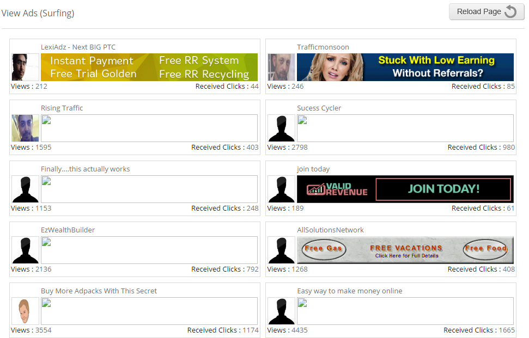
Task: Click Trafficmonsoon advertiser profile photo
Action: 281,67
